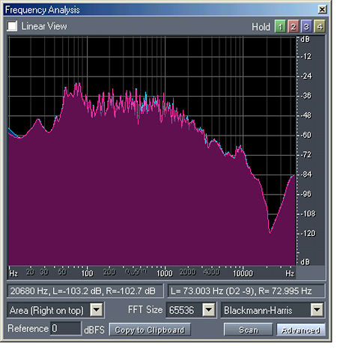
Task: Click the Reference dBFS input field
Action: coord(66,329)
